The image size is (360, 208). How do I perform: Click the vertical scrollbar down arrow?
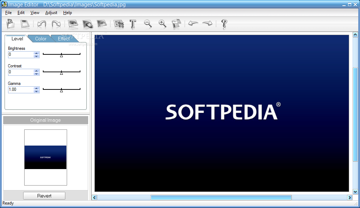click(355, 192)
